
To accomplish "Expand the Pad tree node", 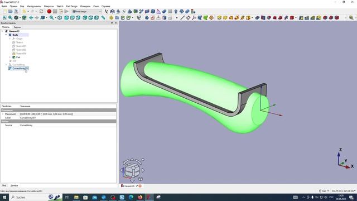I will click(10, 58).
